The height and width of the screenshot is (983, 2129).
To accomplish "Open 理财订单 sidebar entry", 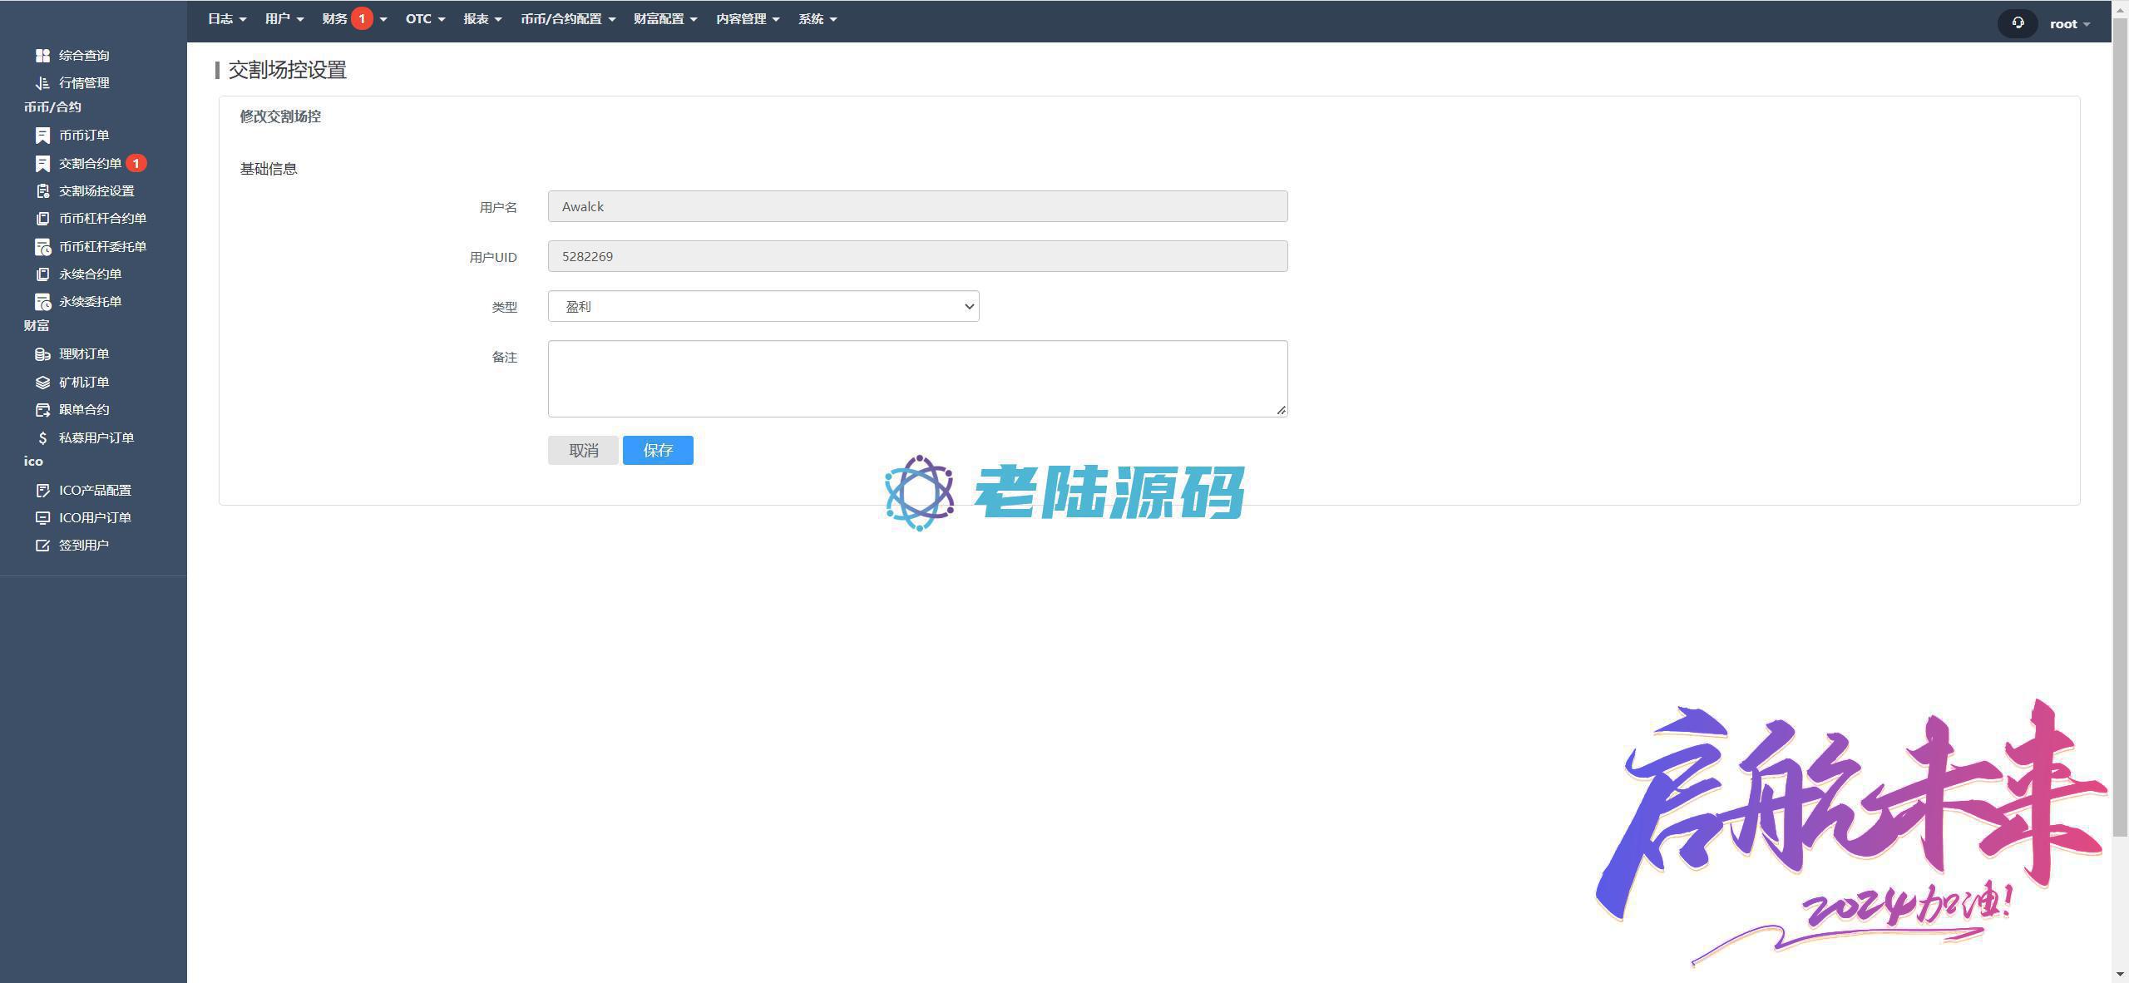I will (84, 353).
